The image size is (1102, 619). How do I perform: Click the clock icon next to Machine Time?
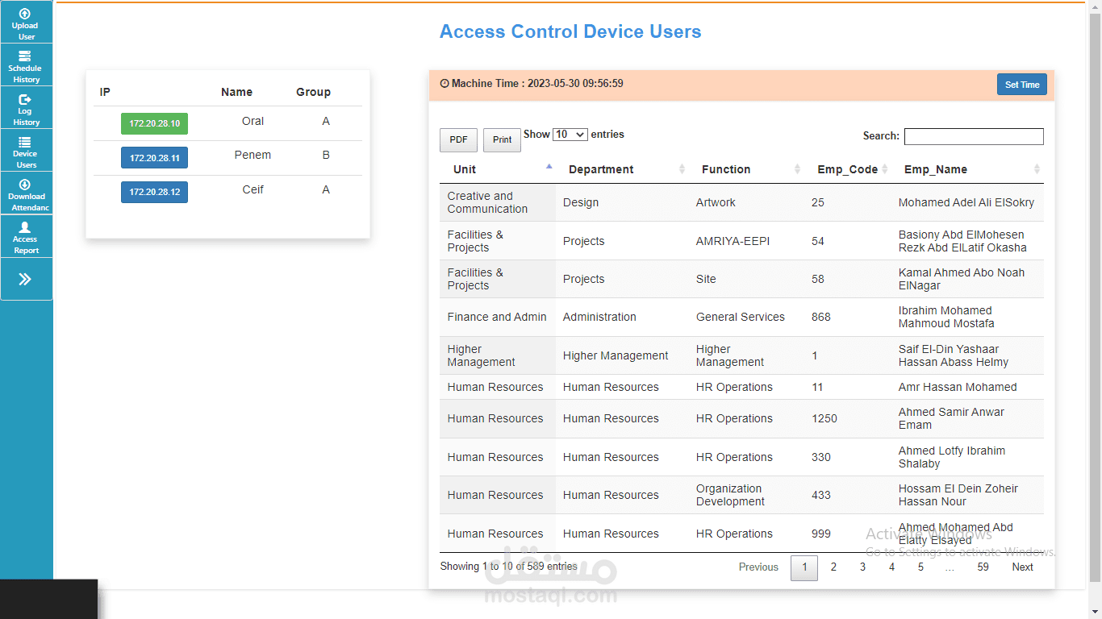point(445,83)
